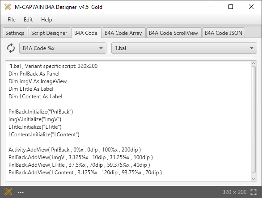Click the 320 × 200 size label
Screen dimensions: 262x198
[x=234, y=192]
